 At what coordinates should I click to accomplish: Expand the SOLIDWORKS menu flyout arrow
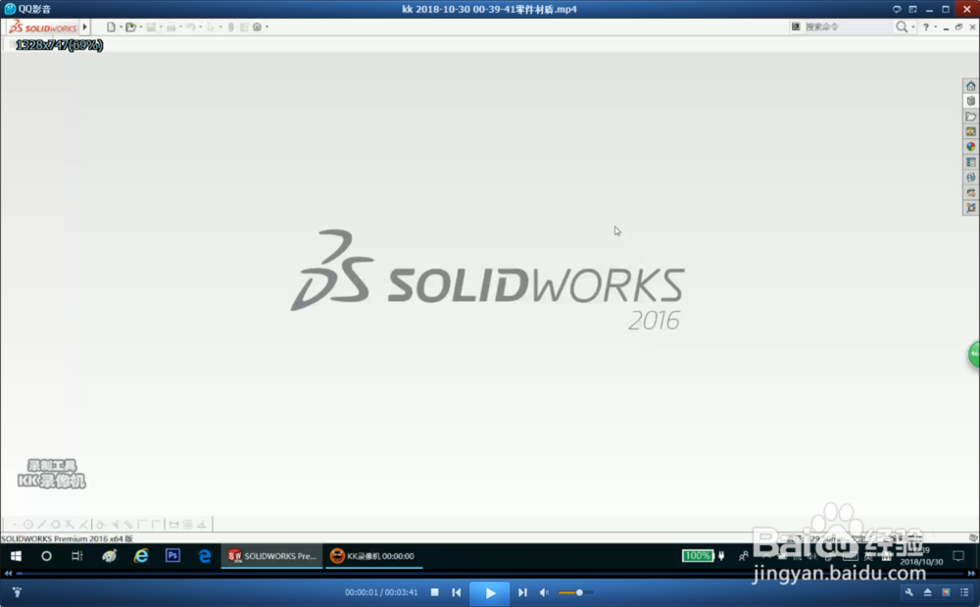point(85,26)
